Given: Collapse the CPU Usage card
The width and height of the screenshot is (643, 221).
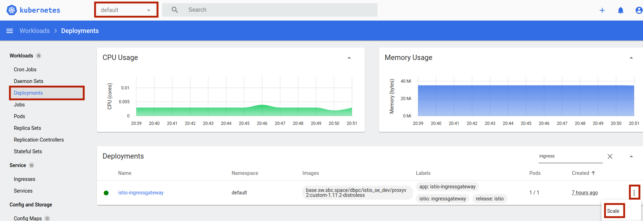Looking at the screenshot, I should pyautogui.click(x=349, y=58).
